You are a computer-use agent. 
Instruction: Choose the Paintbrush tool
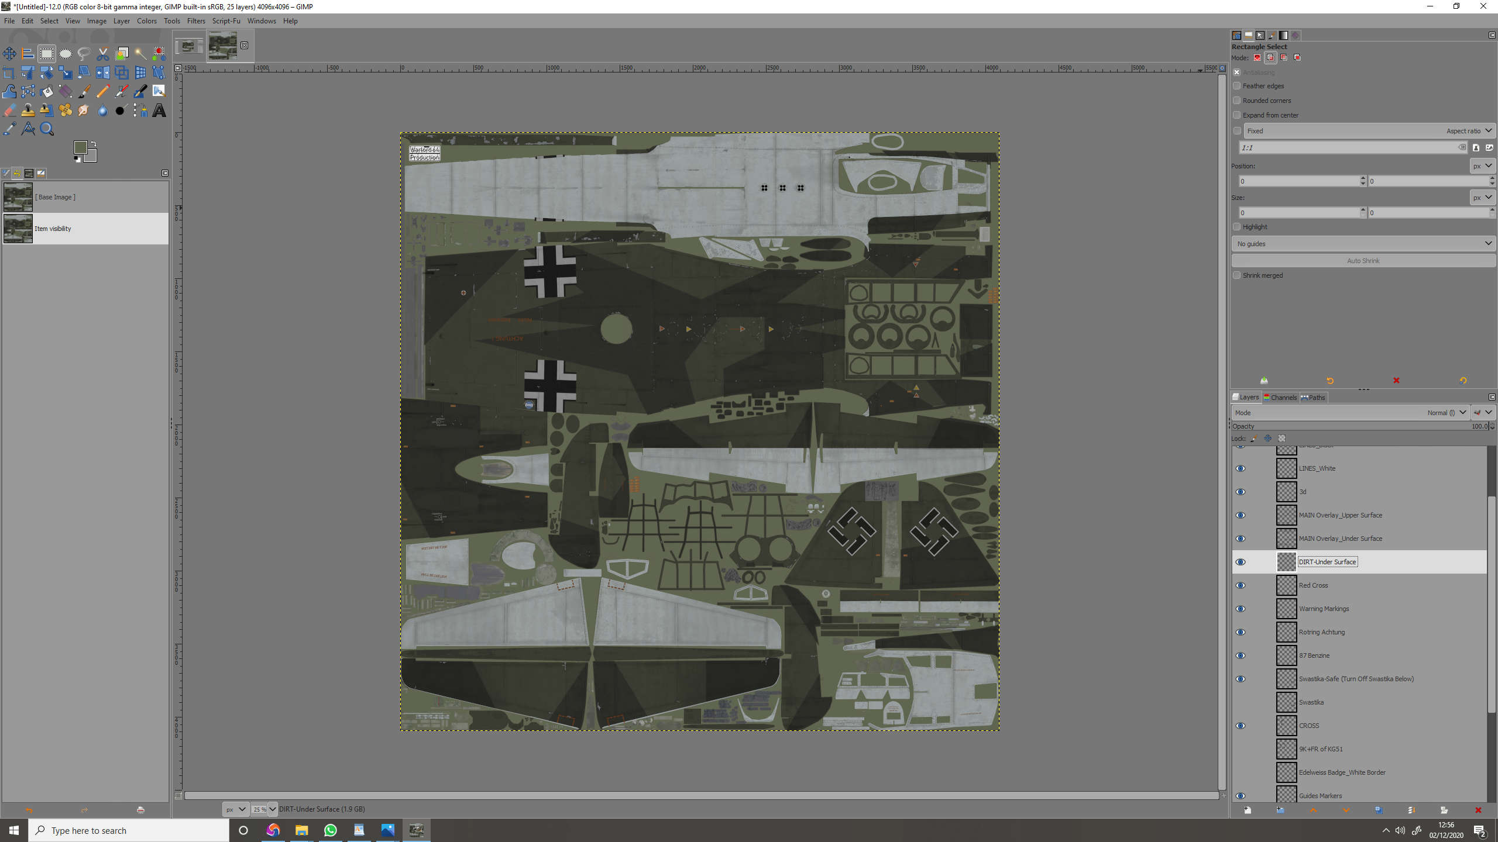tap(84, 91)
